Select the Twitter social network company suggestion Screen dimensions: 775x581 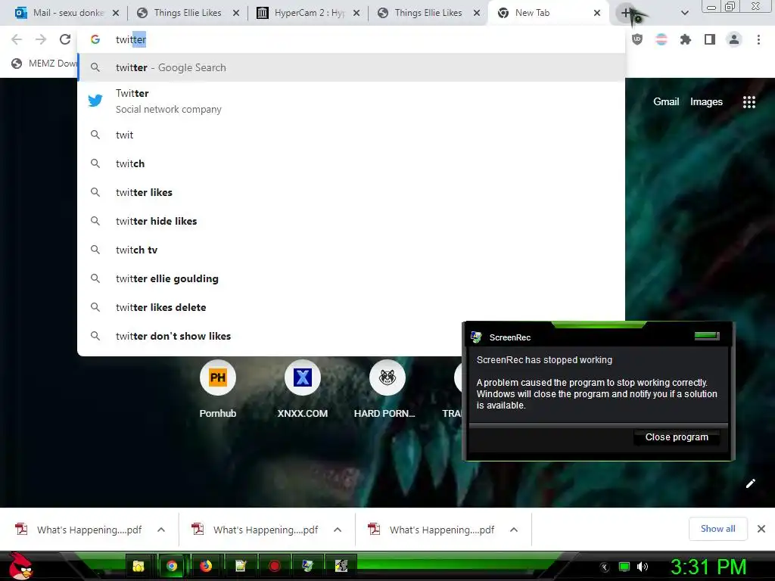pyautogui.click(x=351, y=101)
